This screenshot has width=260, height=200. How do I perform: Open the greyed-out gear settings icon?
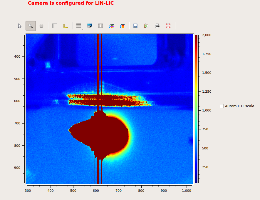41,26
